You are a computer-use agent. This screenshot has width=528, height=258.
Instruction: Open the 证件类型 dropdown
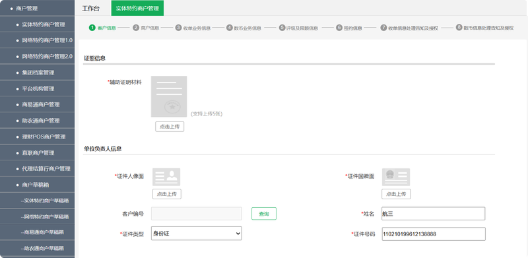(196, 234)
